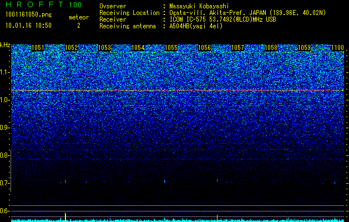Click the 1051 time marker

coord(38,48)
